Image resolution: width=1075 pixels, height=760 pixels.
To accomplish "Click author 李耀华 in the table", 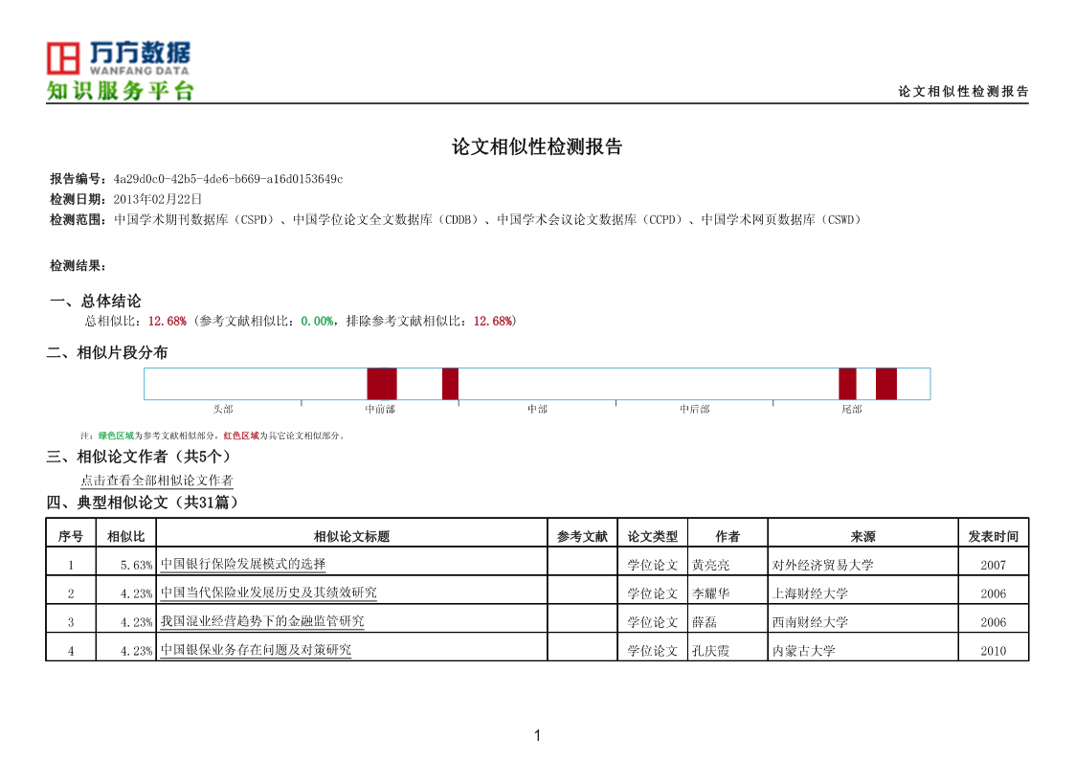I will pyautogui.click(x=711, y=594).
